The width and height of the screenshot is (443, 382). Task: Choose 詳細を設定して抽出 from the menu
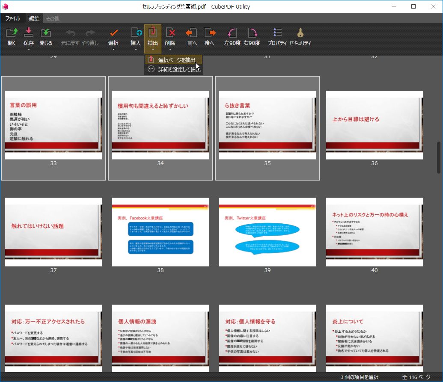174,69
